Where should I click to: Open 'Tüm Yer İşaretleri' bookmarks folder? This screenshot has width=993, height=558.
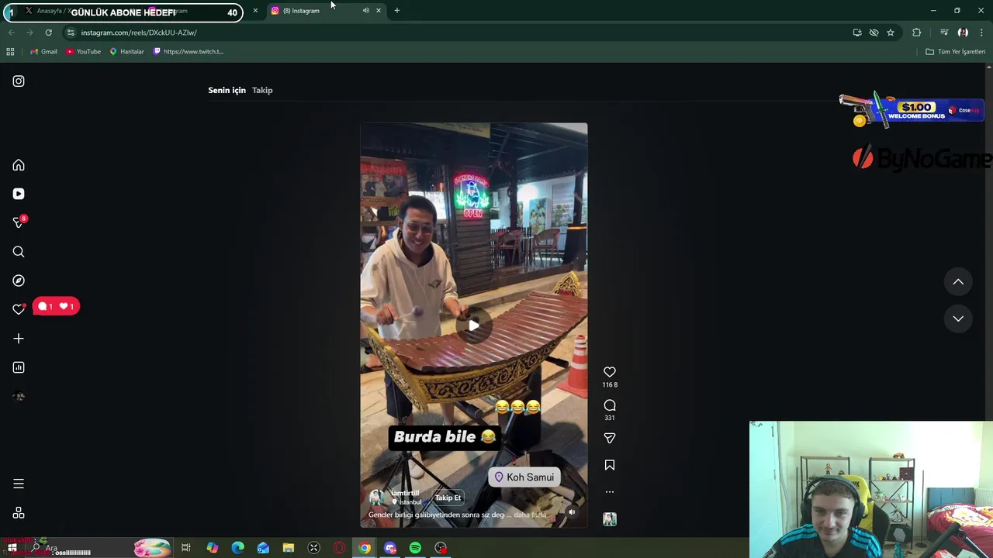[955, 52]
